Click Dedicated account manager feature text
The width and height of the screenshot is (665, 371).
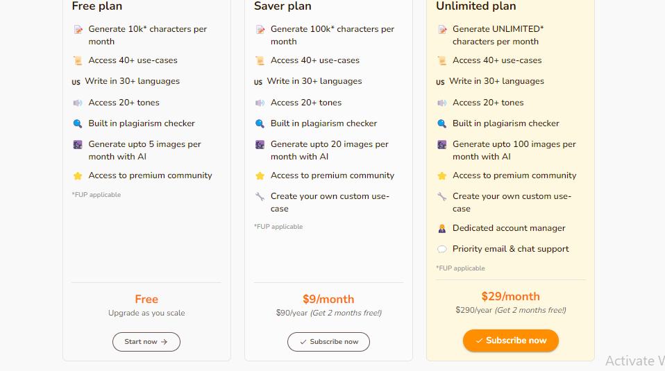pyautogui.click(x=509, y=228)
